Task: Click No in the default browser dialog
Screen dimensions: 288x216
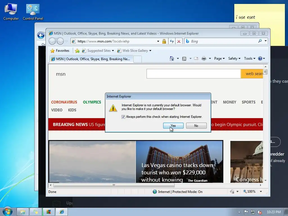Action: coord(196,126)
